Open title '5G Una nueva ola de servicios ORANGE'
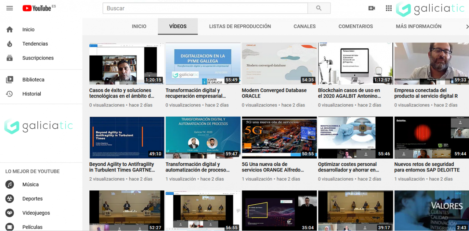 point(273,167)
